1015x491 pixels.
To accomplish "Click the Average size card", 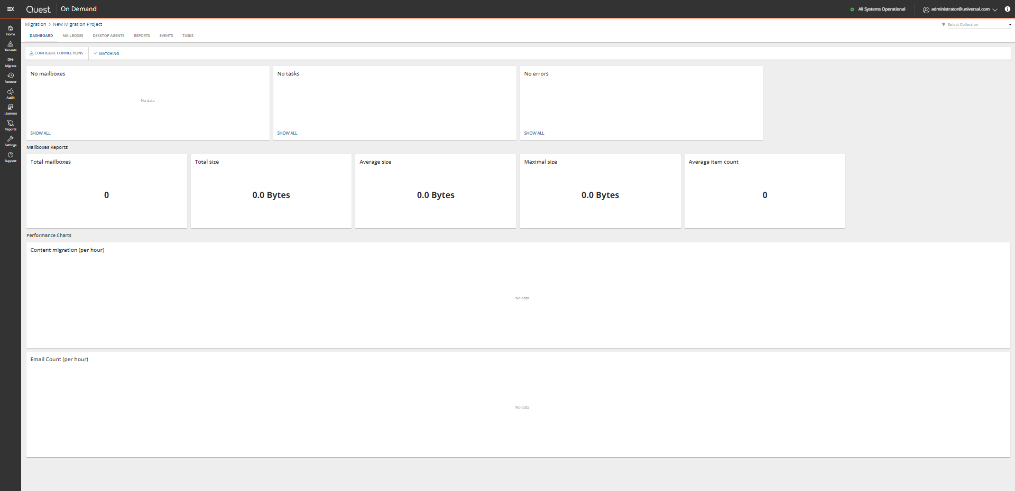I will point(436,191).
